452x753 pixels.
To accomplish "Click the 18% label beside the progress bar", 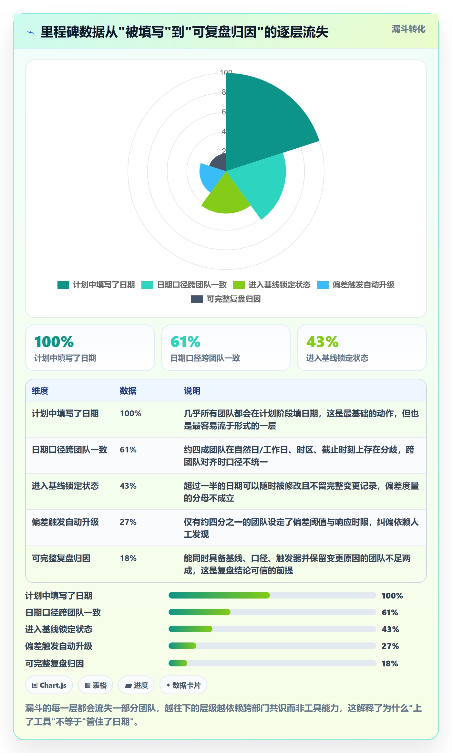I will point(390,663).
